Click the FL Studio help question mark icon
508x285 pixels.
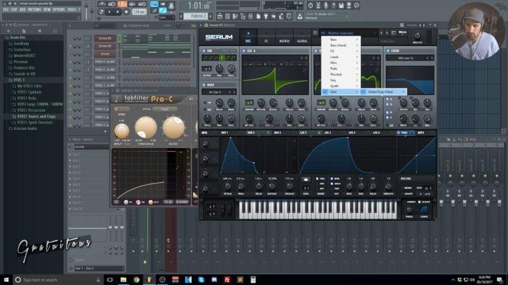pyautogui.click(x=333, y=5)
